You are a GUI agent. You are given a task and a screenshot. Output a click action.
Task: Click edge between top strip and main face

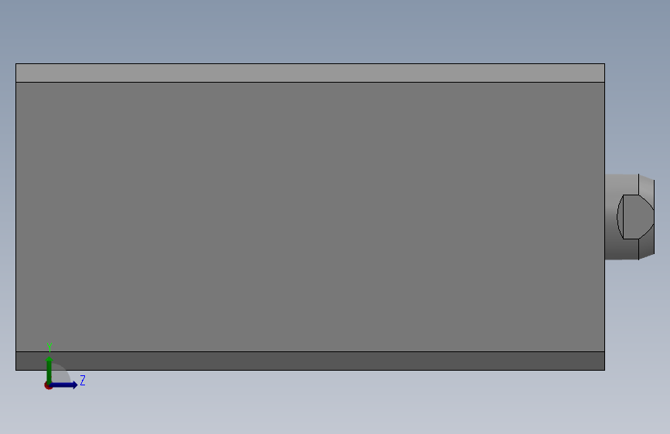(x=310, y=82)
